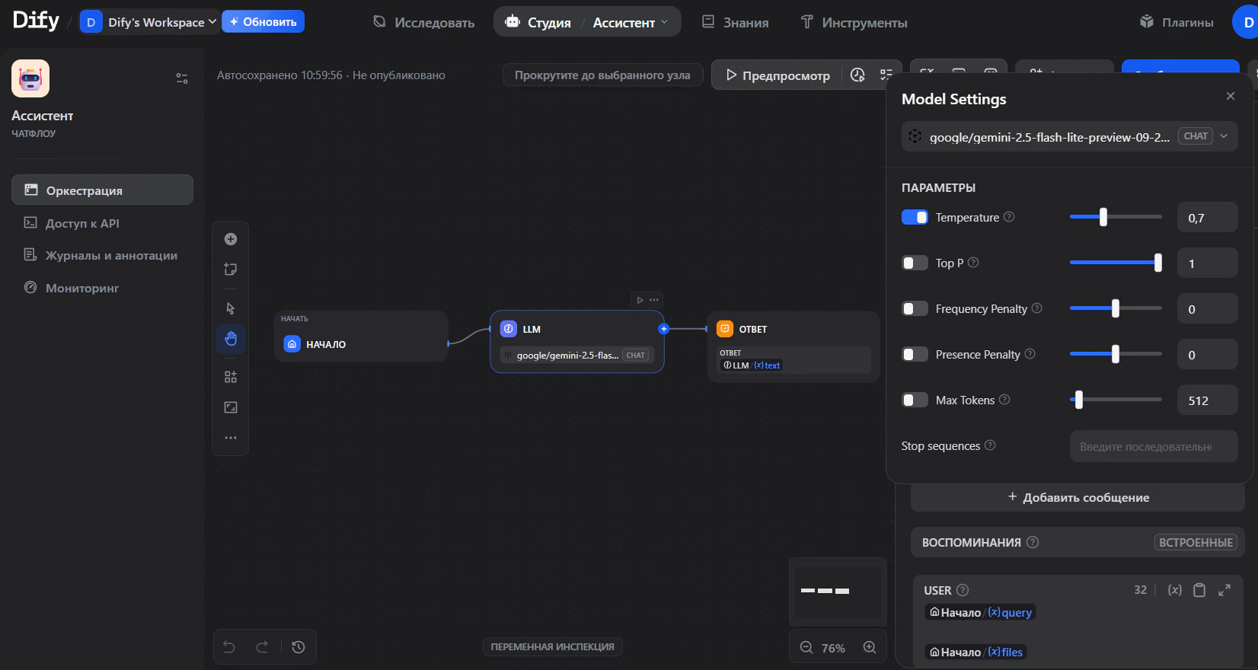1258x670 pixels.
Task: Click the Dify logo
Action: pyautogui.click(x=36, y=21)
